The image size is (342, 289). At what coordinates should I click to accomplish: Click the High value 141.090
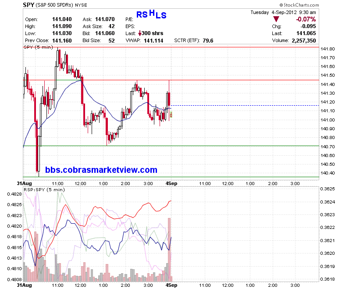(62, 26)
